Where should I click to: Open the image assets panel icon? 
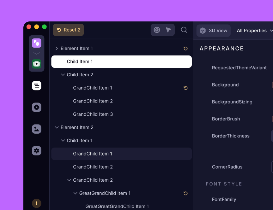(37, 129)
